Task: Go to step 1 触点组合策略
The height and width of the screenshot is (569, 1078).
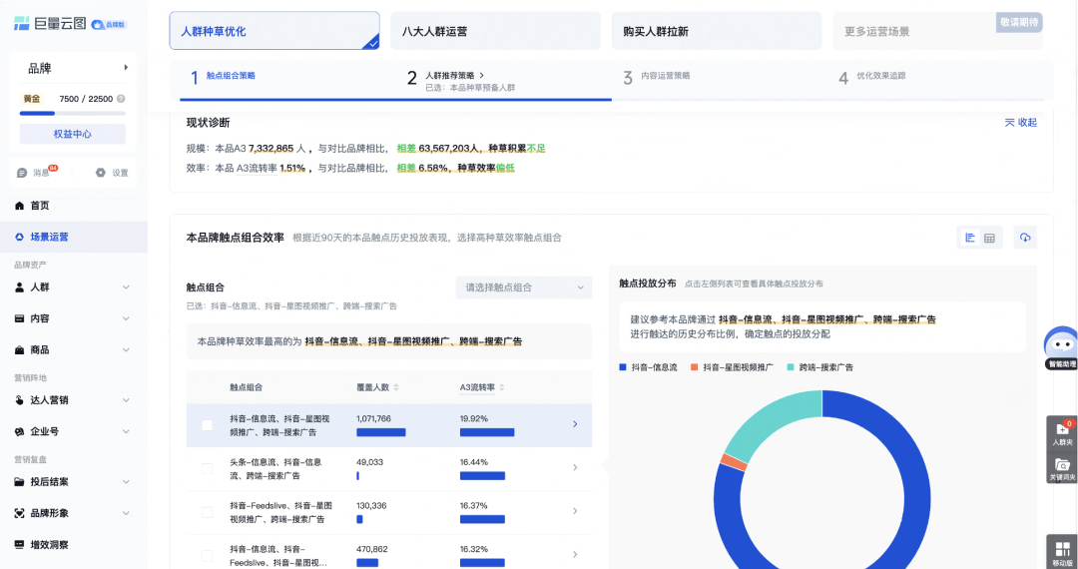Action: (224, 76)
